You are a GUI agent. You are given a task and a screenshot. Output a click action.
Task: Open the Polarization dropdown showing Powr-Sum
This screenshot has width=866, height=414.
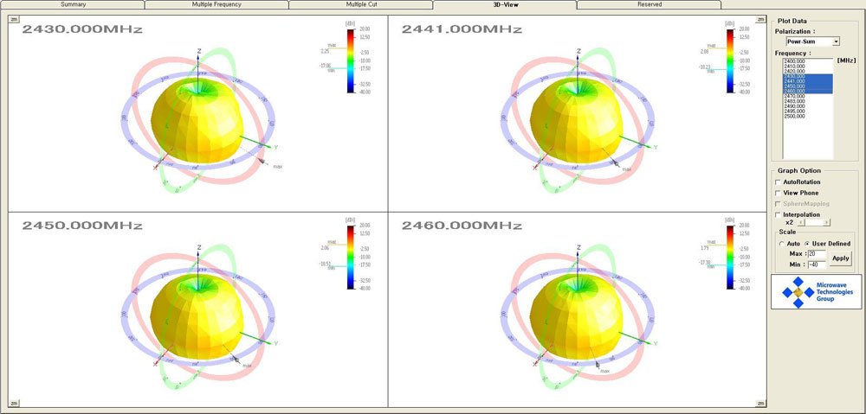coord(813,41)
